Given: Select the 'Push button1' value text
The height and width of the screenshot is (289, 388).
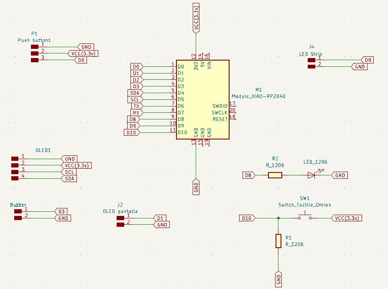Looking at the screenshot, I should (x=34, y=40).
